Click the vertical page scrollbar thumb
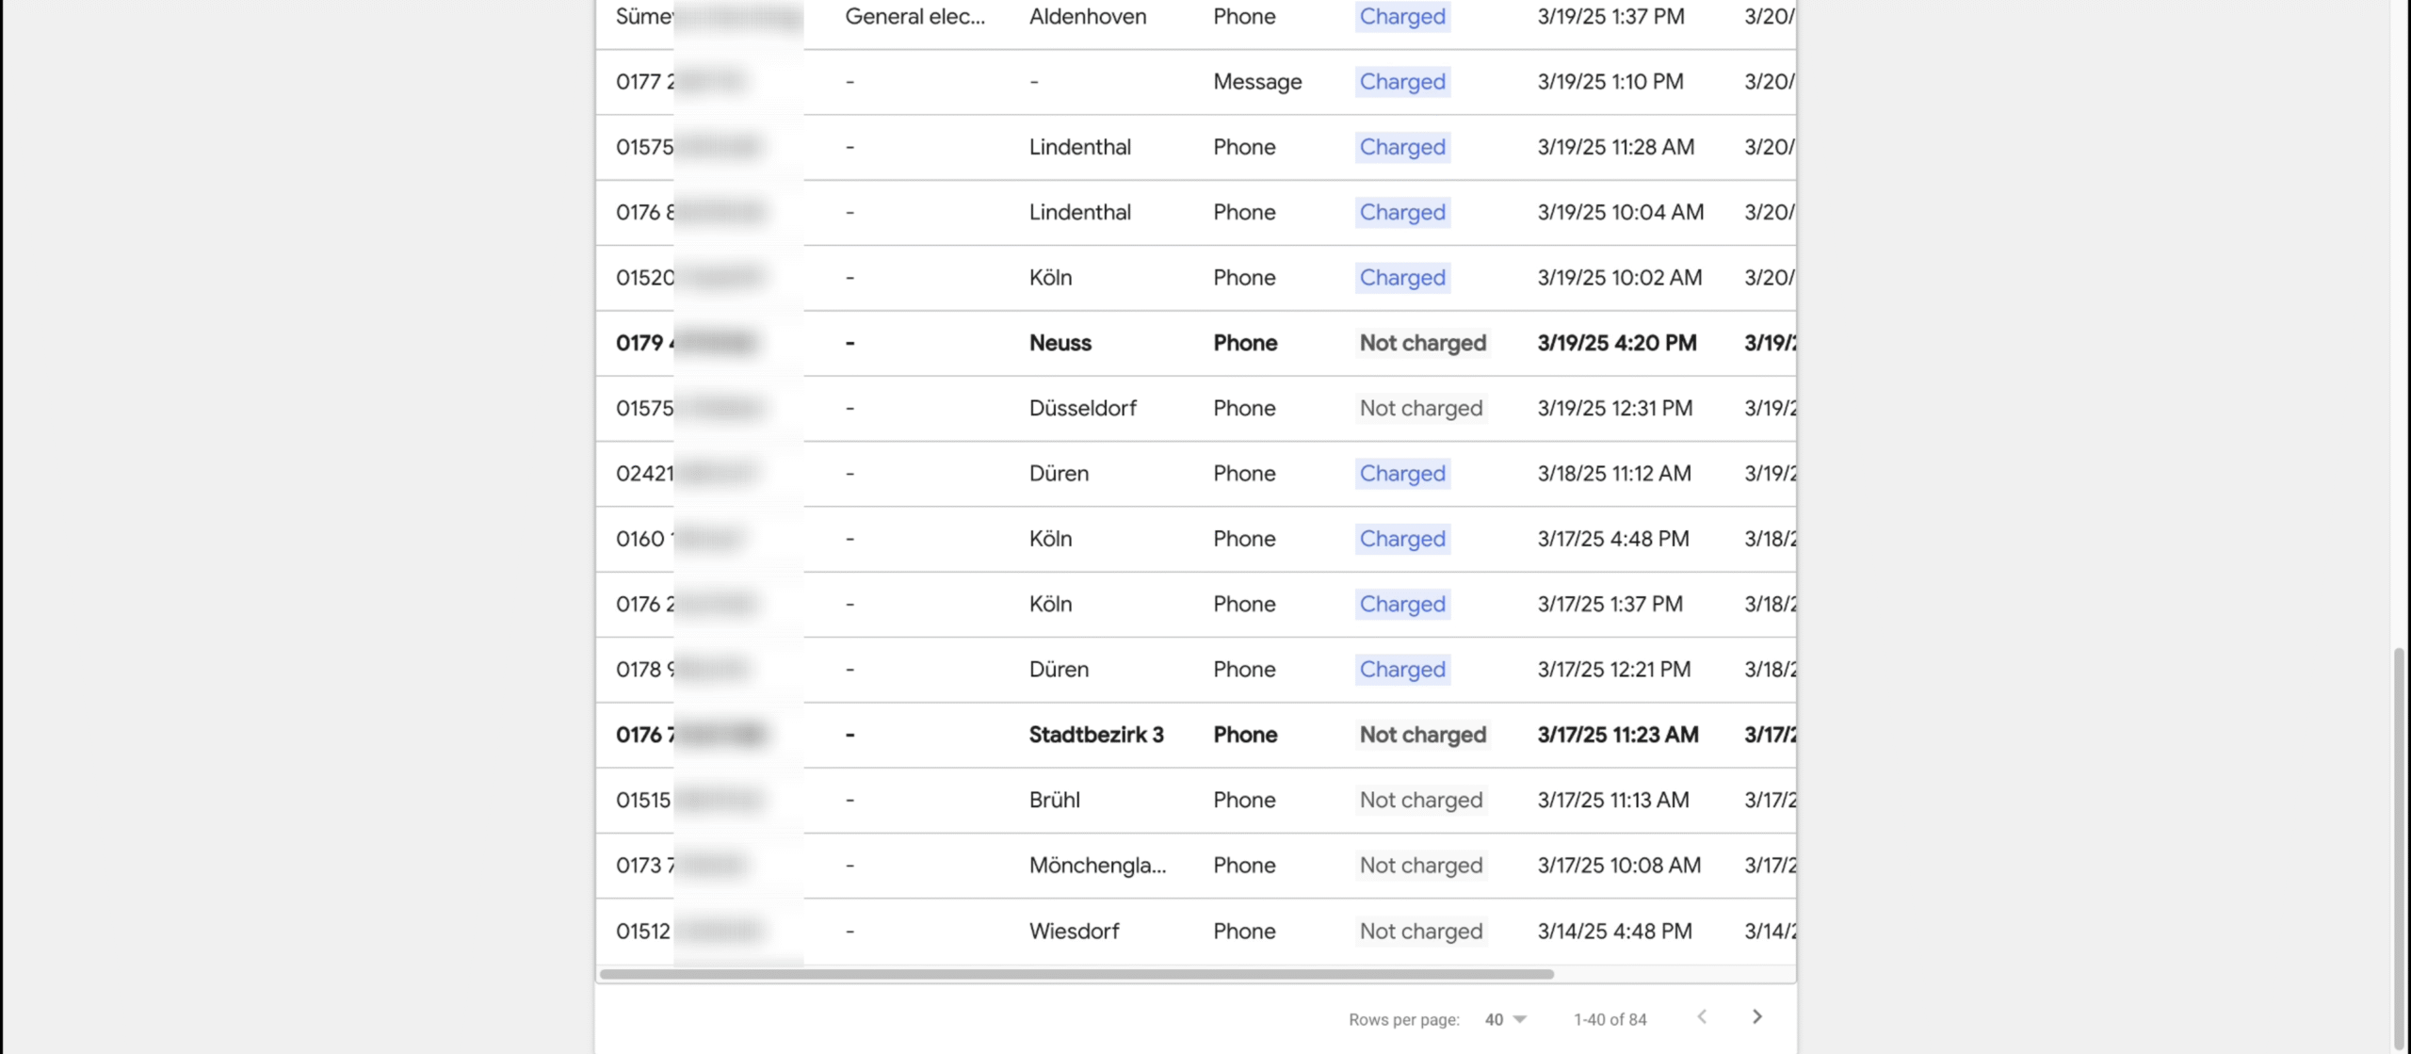This screenshot has height=1054, width=2411. [x=2399, y=848]
